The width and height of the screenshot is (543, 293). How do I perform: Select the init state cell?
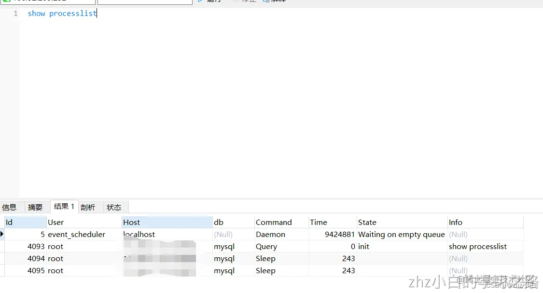click(x=402, y=246)
